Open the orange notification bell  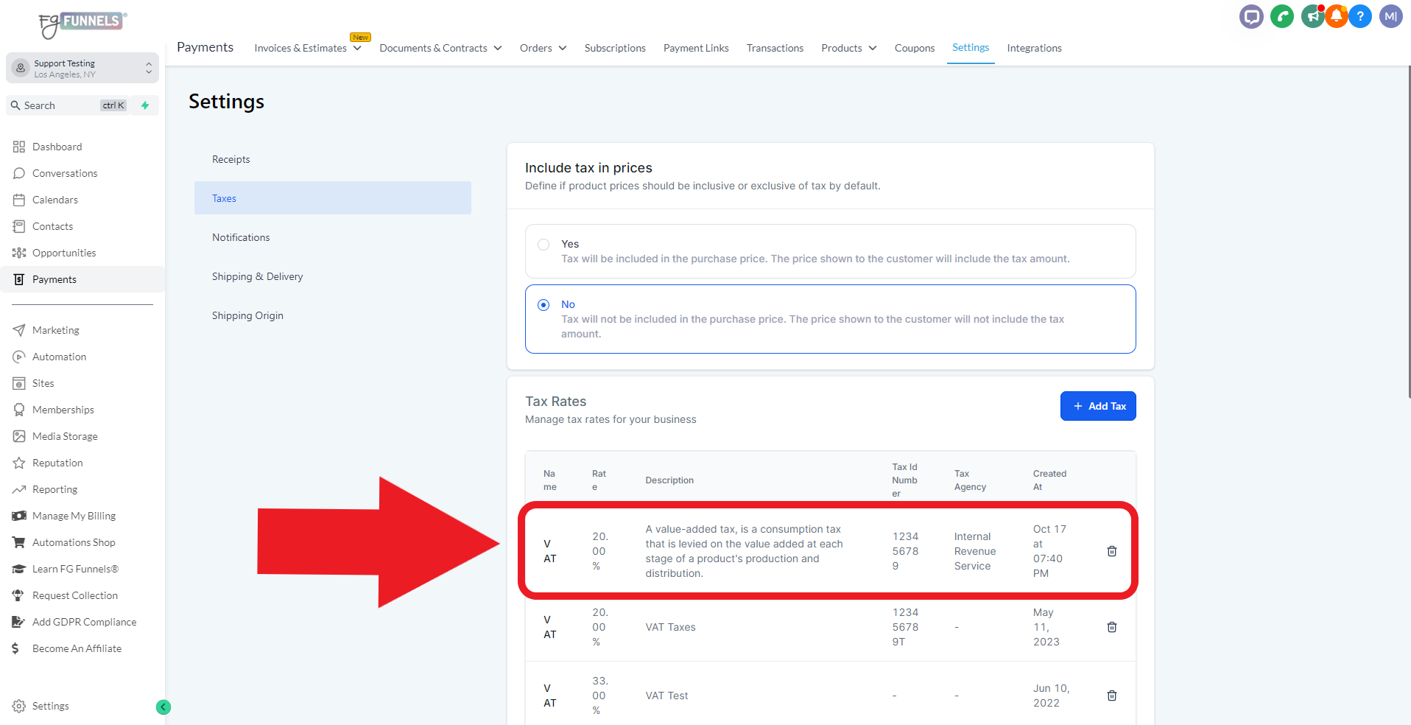(1336, 16)
